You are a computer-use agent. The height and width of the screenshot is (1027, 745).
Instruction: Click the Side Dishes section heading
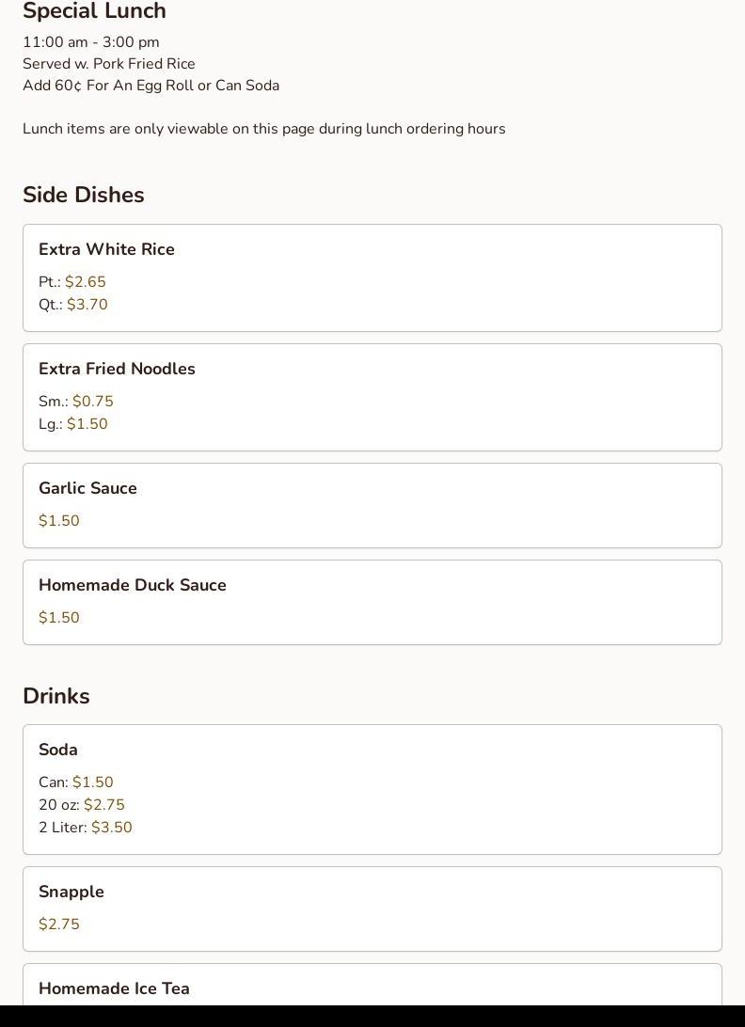(84, 195)
